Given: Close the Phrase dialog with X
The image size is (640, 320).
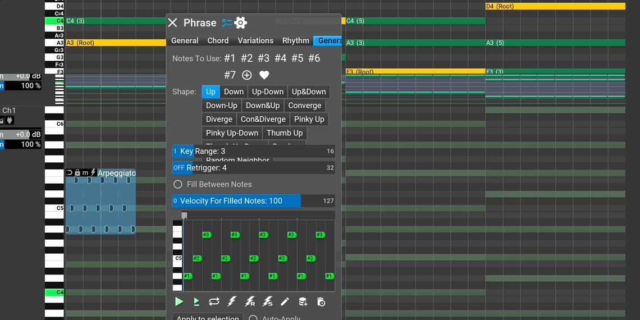Looking at the screenshot, I should [x=173, y=23].
